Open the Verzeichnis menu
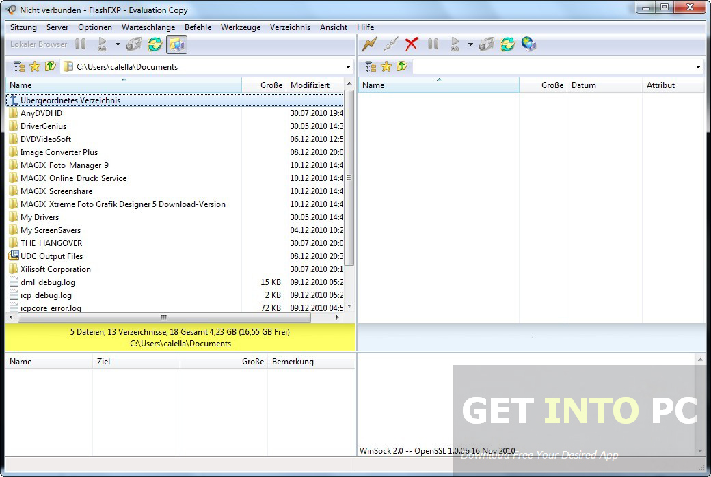 tap(290, 27)
